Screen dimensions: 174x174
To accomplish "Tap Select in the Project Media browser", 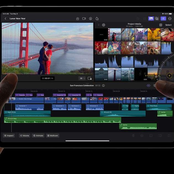I will (x=168, y=25).
